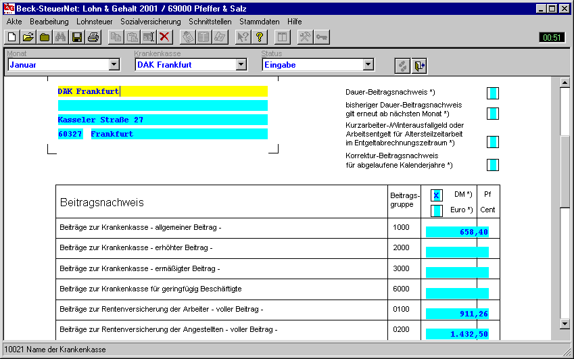Screen dimensions: 574x359
Task: Click the Beitragsnachweis table heading
Action: (102, 202)
